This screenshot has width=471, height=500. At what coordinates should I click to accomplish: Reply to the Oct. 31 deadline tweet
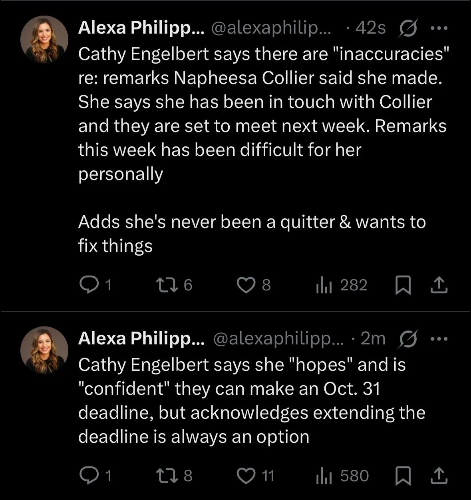point(87,475)
